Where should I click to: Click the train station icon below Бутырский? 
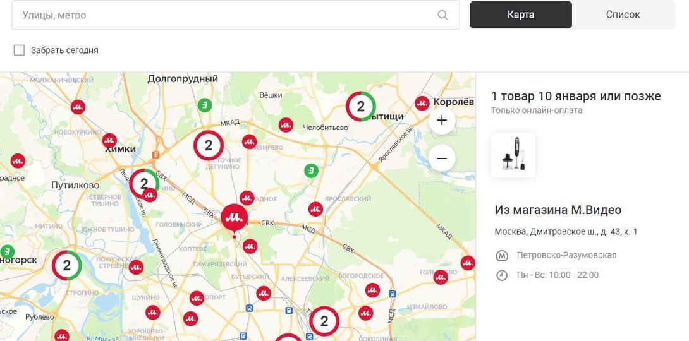249,308
